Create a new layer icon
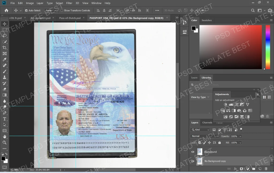274x173 pixels. (x=260, y=169)
